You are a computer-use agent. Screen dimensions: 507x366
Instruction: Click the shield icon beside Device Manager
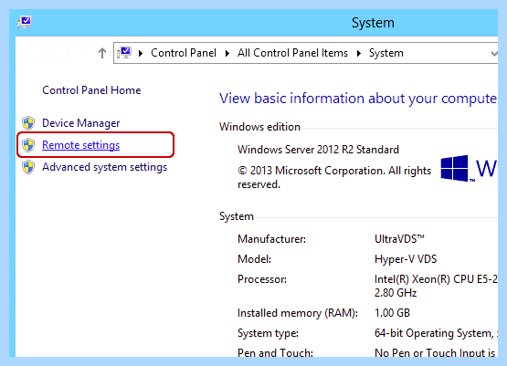pos(28,123)
